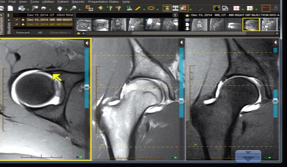Viewport: 287px width, 167px height.
Task: Open dropdown arrow beside ellipse tool
Action: click(x=157, y=9)
